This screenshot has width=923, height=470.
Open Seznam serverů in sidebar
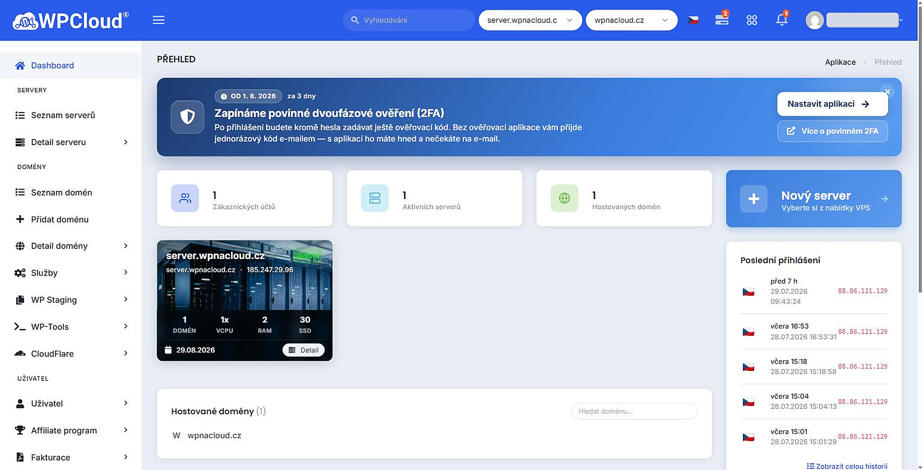coord(71,115)
